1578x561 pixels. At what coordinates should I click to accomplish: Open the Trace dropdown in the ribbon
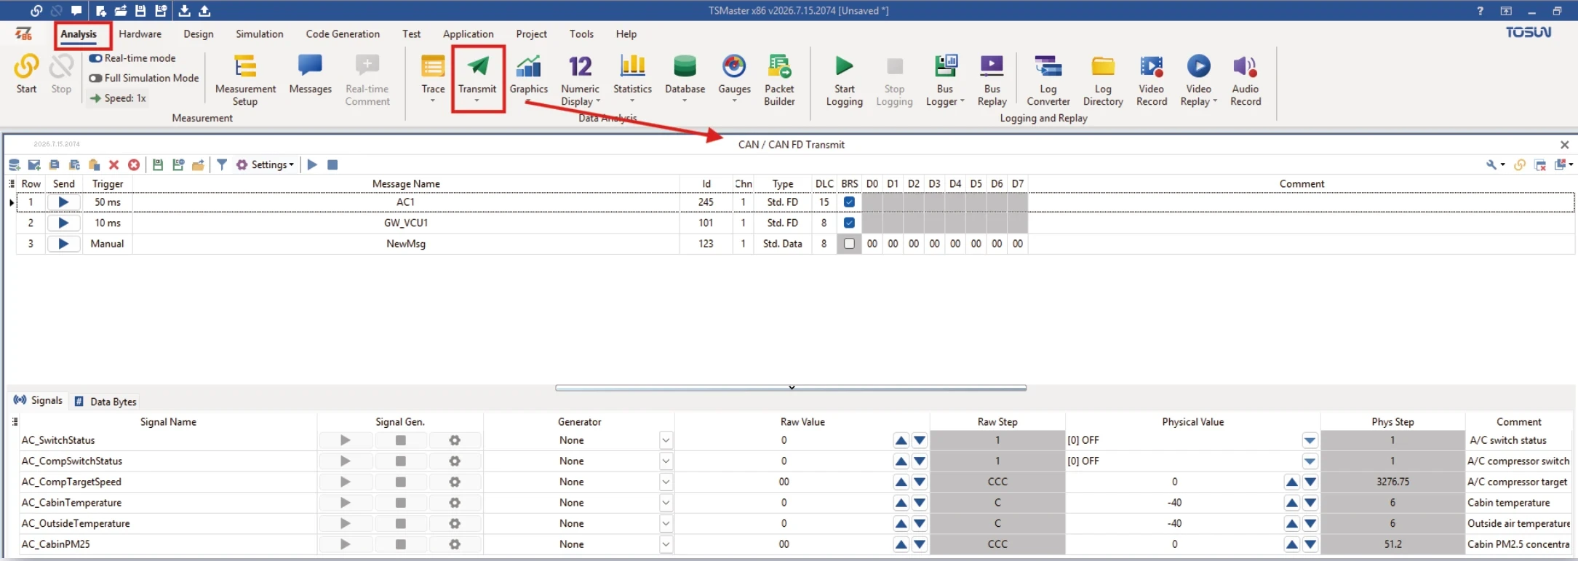433,101
